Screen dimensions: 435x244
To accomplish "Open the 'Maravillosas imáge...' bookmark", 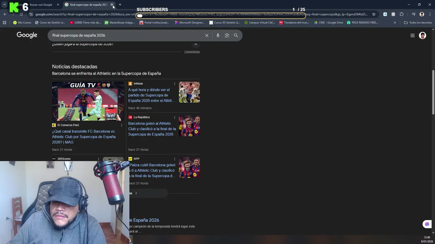I will coord(120,23).
